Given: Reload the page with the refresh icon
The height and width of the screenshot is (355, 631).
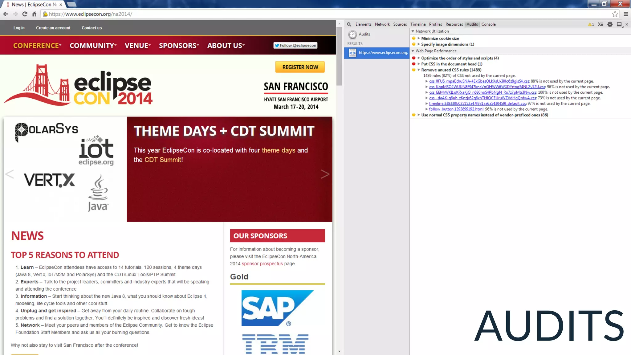Looking at the screenshot, I should pos(25,14).
